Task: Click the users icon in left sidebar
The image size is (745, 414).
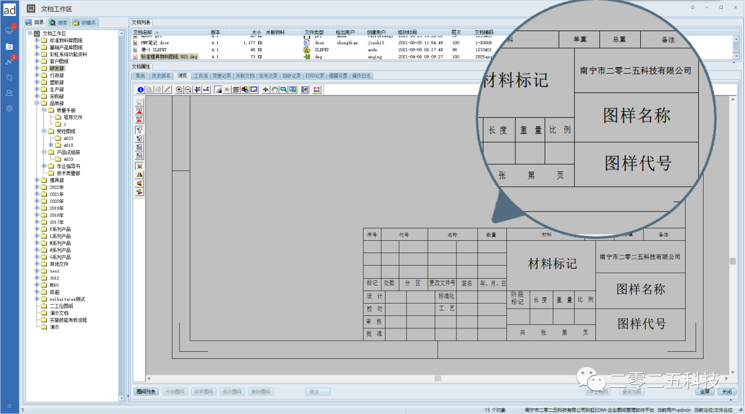Action: point(10,92)
